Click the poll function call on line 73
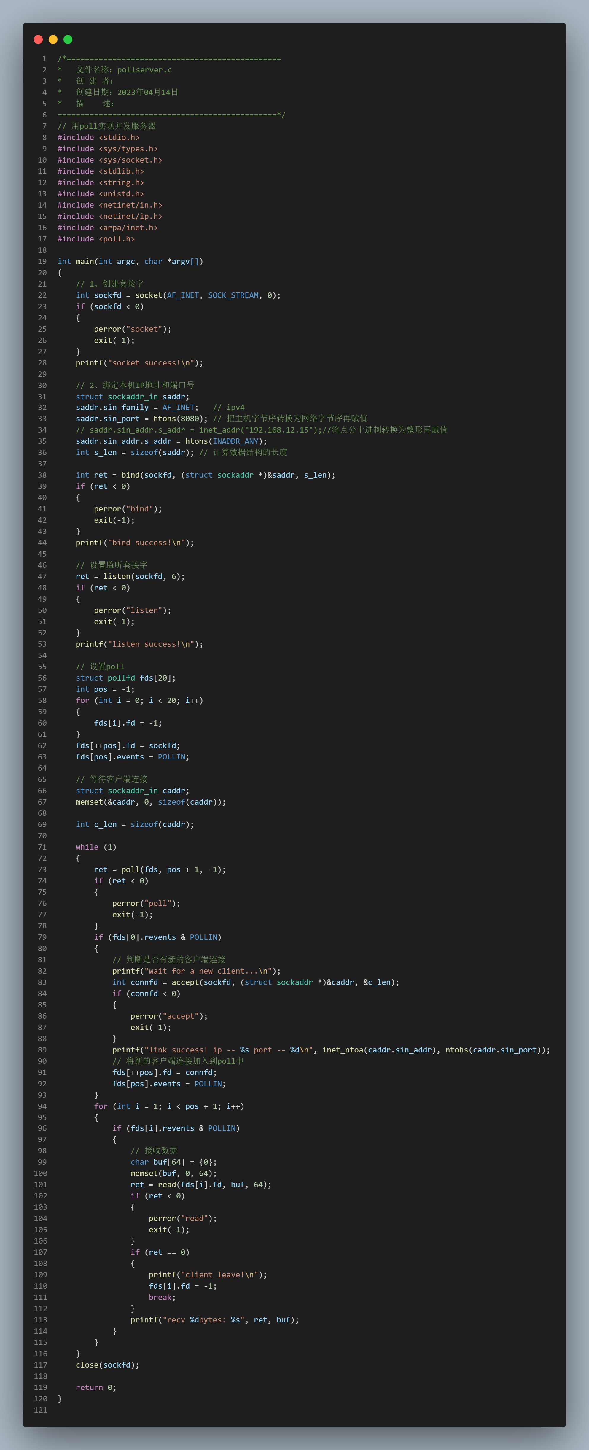 [130, 869]
